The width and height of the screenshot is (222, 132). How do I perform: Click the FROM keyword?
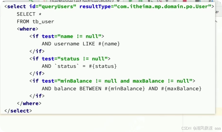coord(23,22)
